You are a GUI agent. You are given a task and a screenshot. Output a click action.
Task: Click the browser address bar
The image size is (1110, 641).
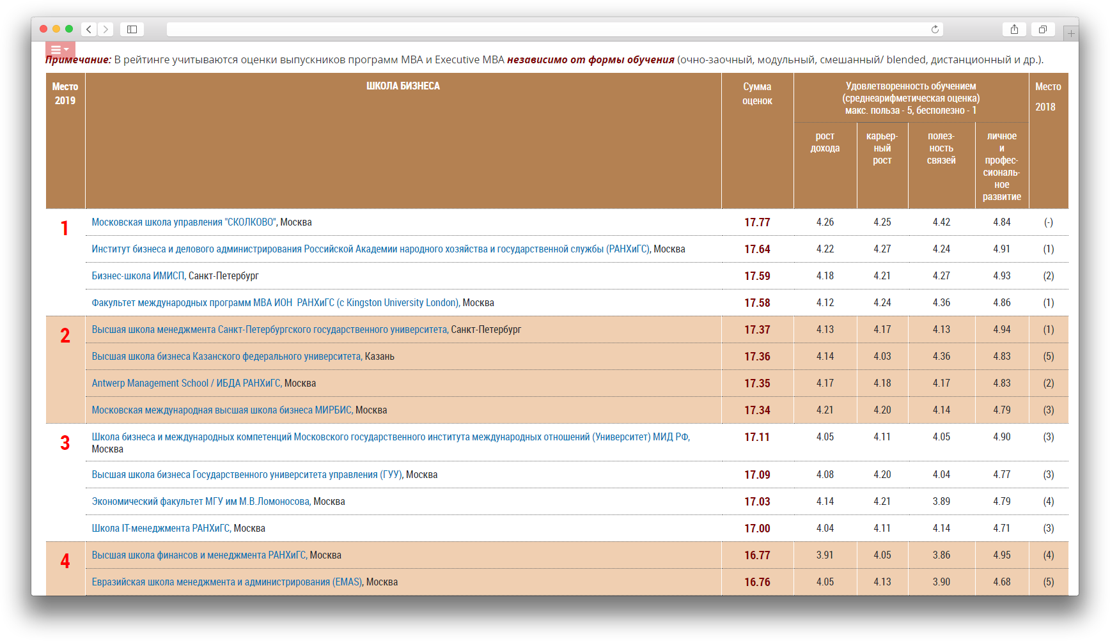tap(554, 29)
